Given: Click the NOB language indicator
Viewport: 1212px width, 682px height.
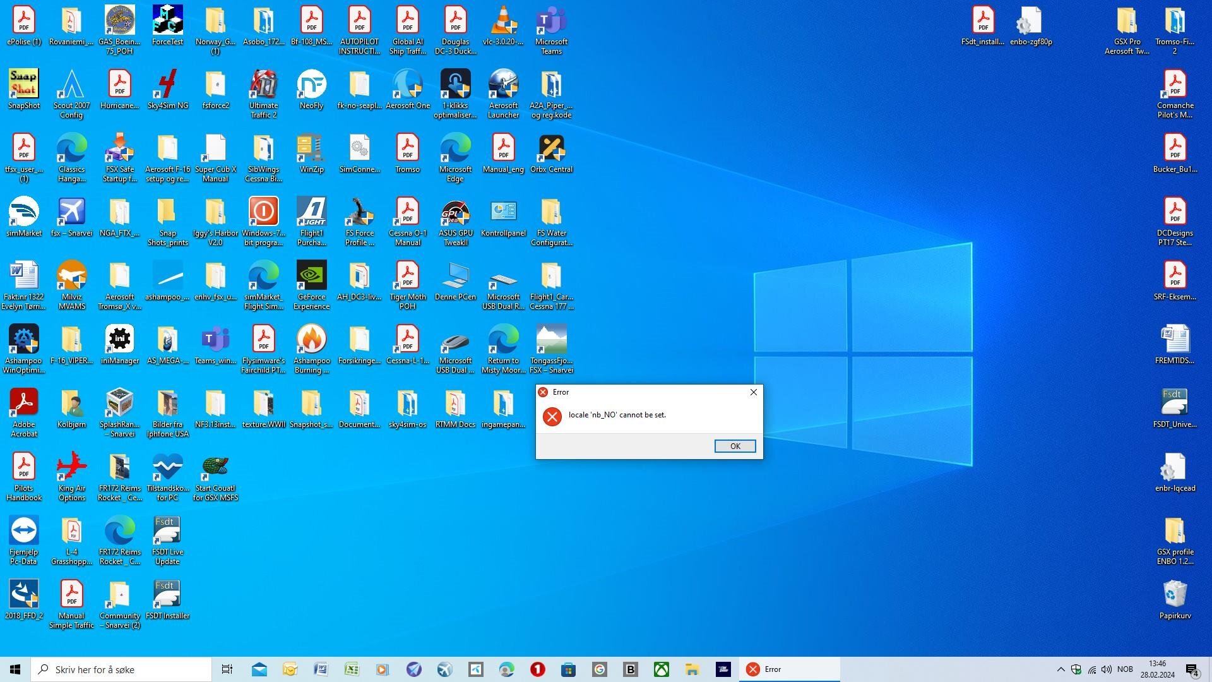Looking at the screenshot, I should [1125, 669].
